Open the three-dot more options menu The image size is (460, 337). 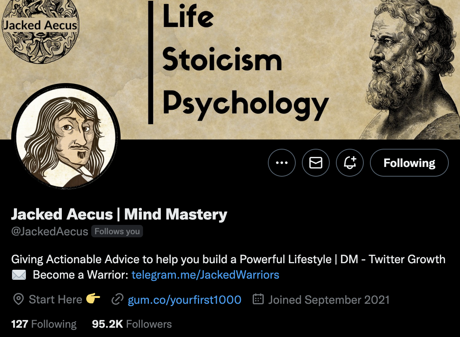click(282, 163)
